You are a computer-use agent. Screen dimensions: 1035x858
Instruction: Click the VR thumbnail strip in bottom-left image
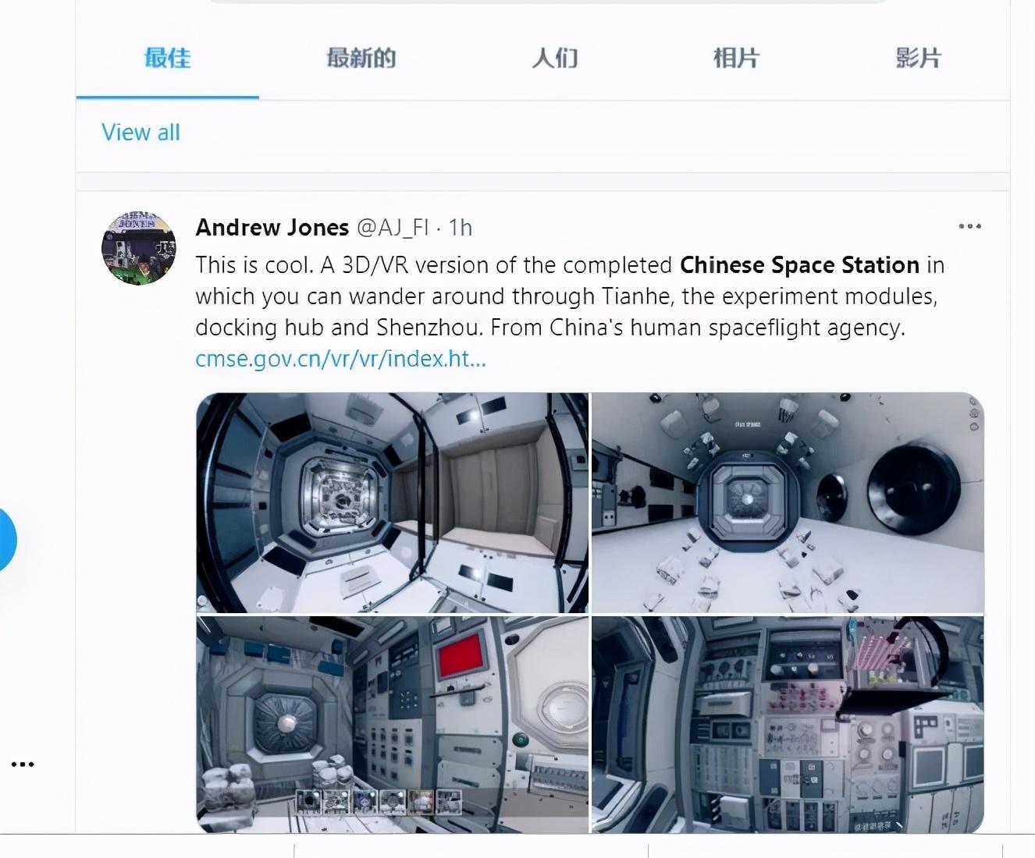pos(379,801)
